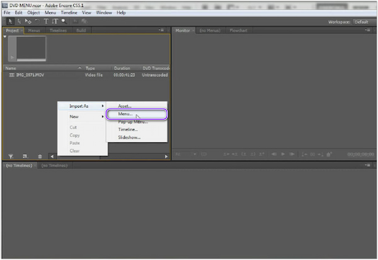Click the Monitor timecode display

360,154
